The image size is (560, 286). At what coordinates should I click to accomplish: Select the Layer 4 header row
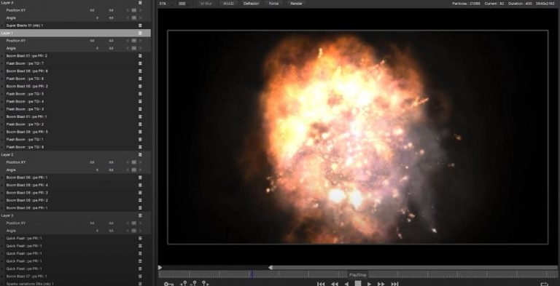tap(75, 2)
